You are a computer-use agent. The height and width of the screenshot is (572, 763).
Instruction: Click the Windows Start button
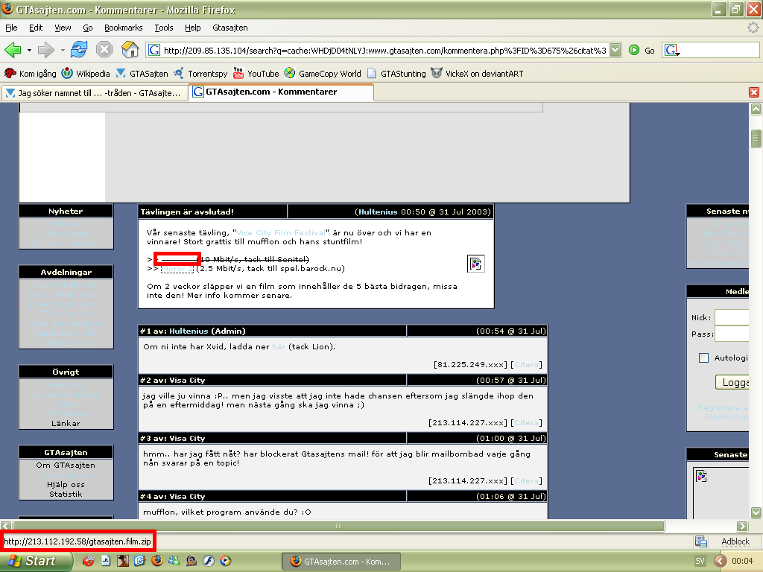tap(35, 561)
